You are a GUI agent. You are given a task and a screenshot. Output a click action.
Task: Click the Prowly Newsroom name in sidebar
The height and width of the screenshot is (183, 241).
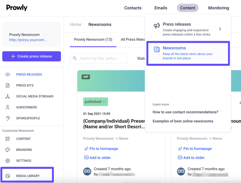click(x=24, y=35)
